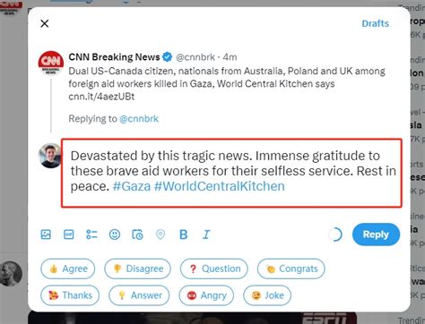Click the reply text field
425x324 pixels.
[231, 173]
